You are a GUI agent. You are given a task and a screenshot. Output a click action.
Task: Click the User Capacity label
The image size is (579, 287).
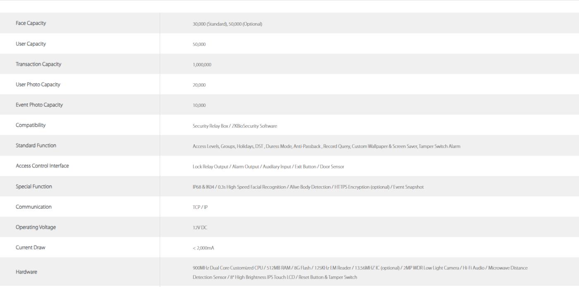coord(31,44)
